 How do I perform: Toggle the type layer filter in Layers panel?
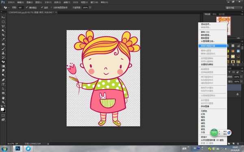point(229,72)
